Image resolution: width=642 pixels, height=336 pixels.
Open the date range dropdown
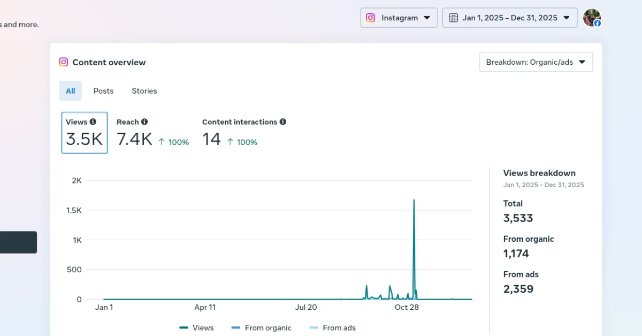click(x=509, y=18)
